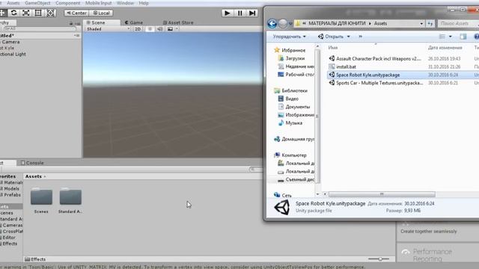Toggle the Explorer preview pane
Image resolution: width=479 pixels, height=269 pixels.
(x=463, y=37)
